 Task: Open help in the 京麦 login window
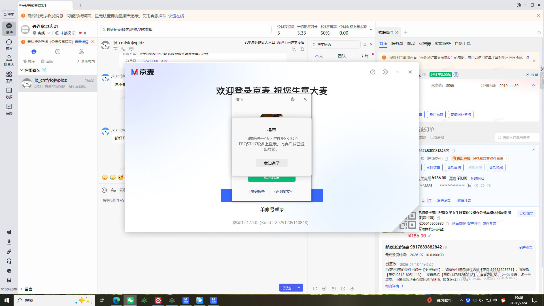click(x=373, y=72)
